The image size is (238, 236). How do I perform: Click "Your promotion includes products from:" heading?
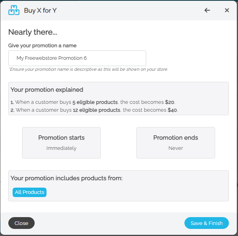coord(67,178)
